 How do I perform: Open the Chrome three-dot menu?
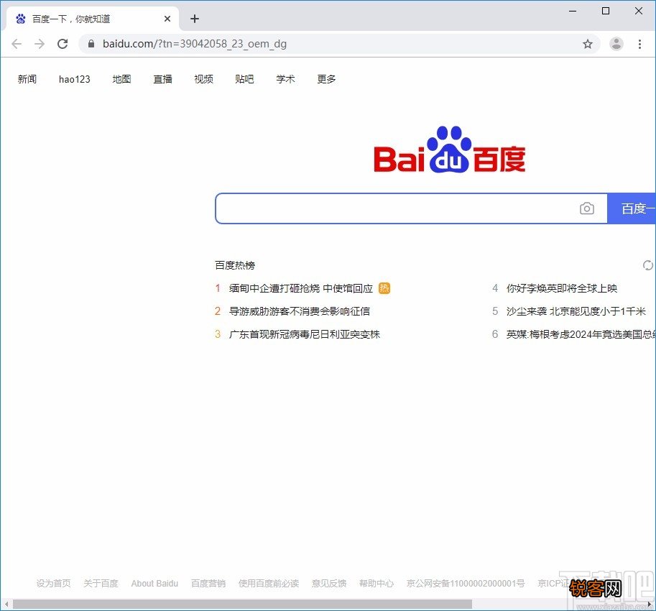point(639,44)
